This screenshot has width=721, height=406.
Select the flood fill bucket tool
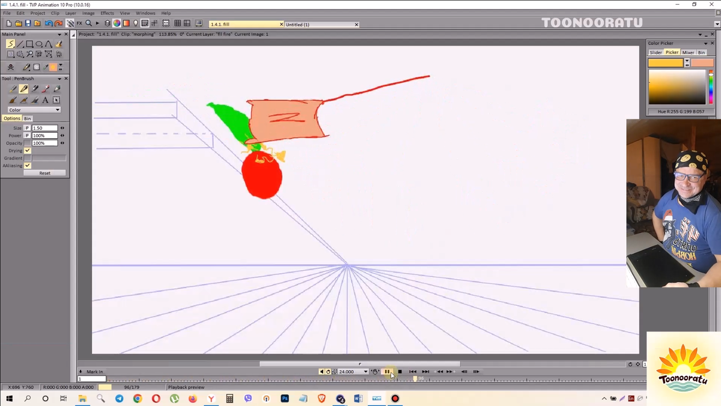pyautogui.click(x=58, y=44)
